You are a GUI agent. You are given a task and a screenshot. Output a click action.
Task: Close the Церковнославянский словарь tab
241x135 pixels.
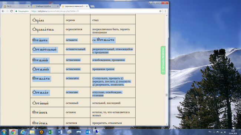tap(87, 6)
